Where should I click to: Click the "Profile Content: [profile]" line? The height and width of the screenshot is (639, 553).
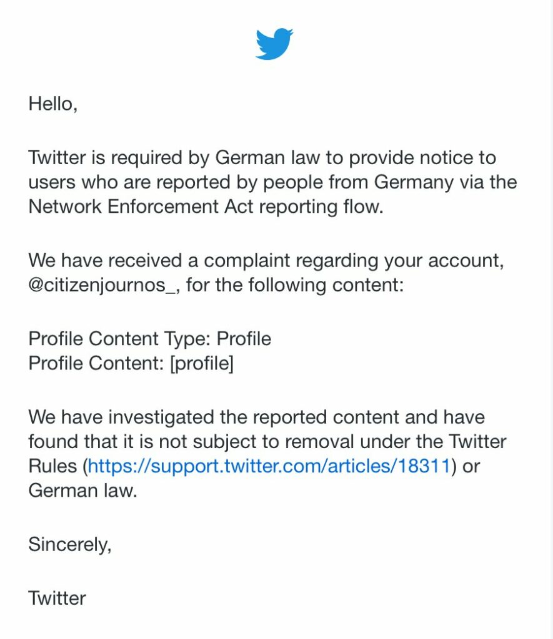tap(131, 363)
